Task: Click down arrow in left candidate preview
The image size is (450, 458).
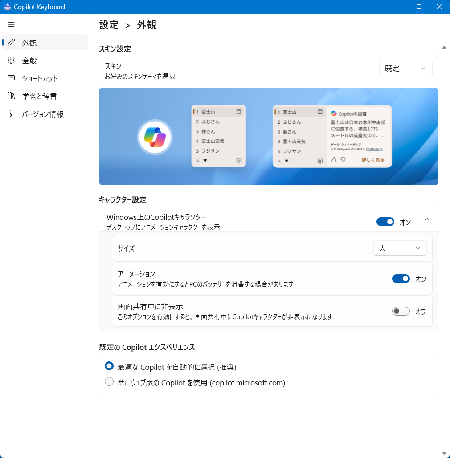Action: click(205, 161)
